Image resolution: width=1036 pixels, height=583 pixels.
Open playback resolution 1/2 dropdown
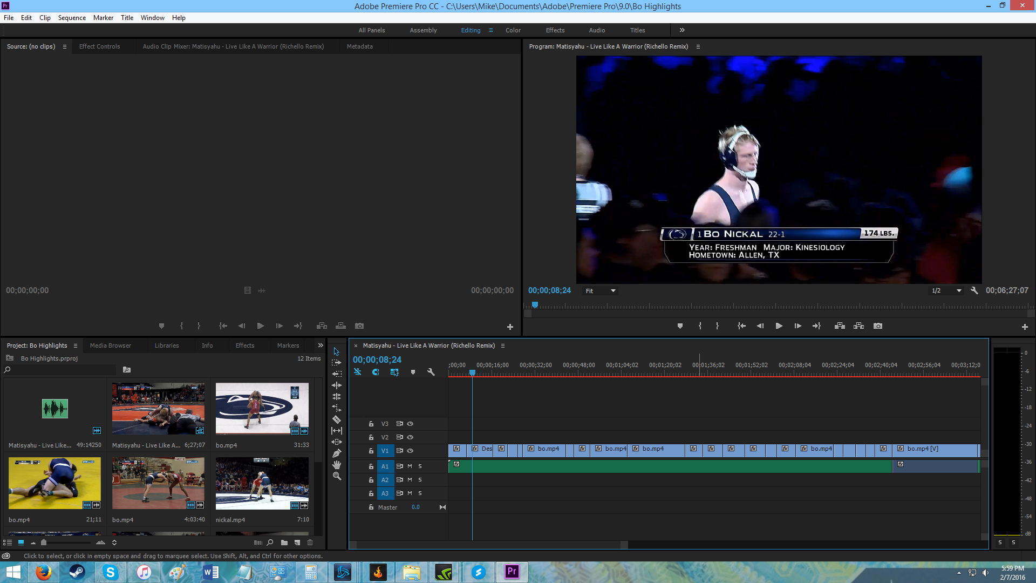point(946,291)
